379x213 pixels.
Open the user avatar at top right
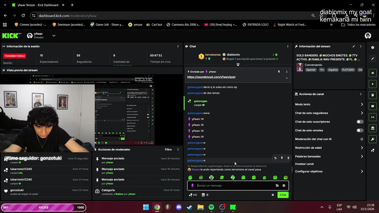pos(368,35)
